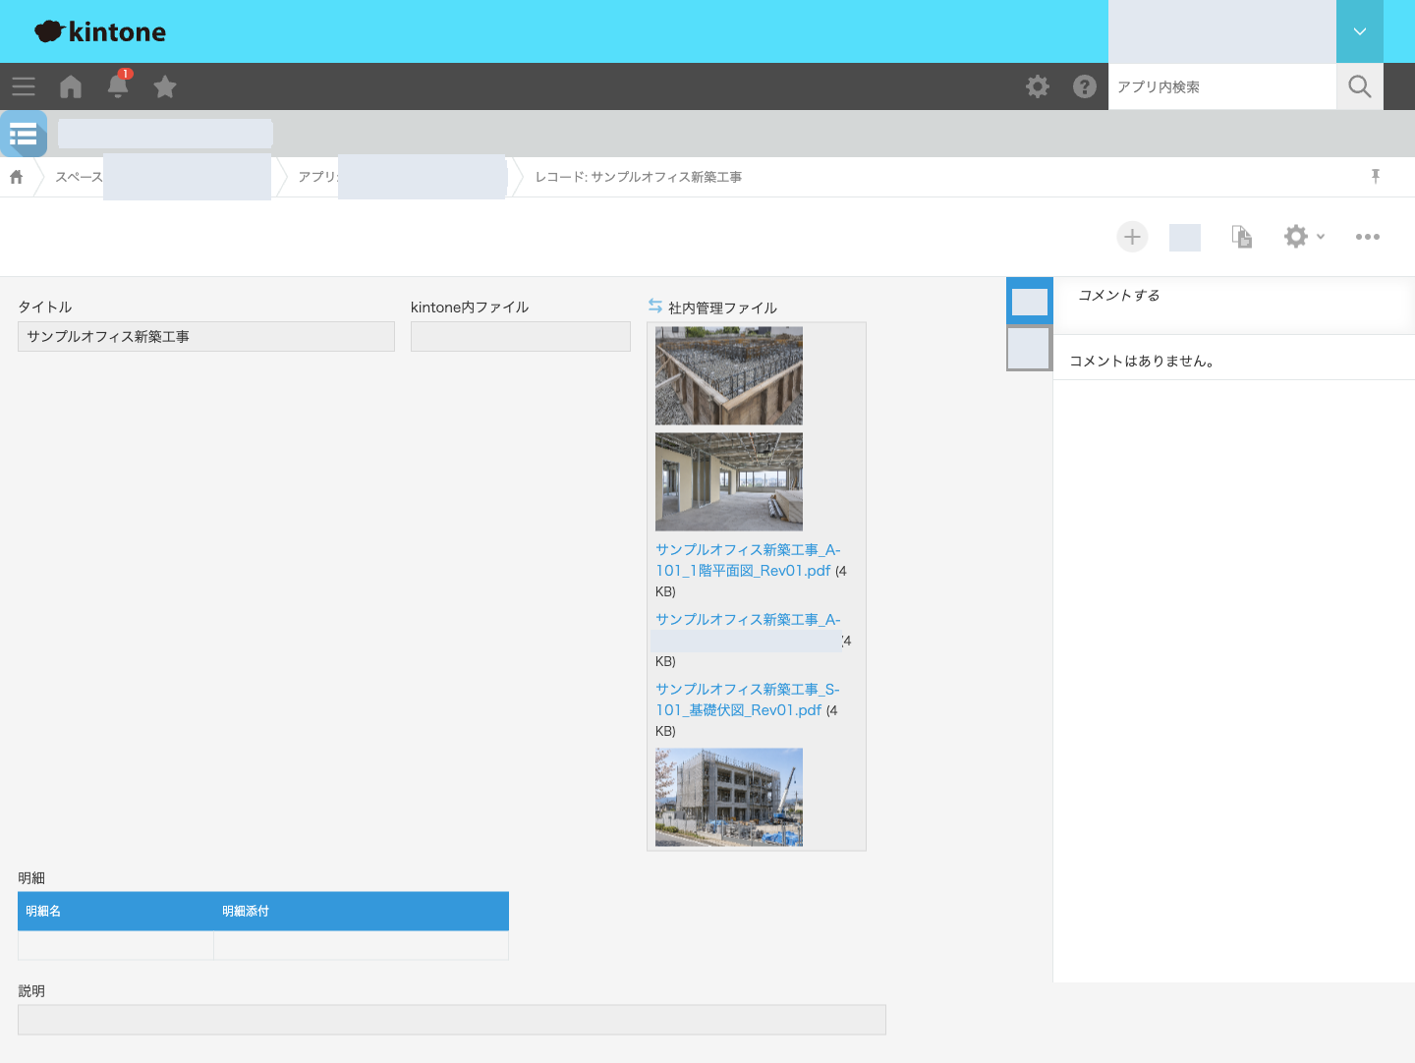The width and height of the screenshot is (1415, 1063).
Task: Open the help question mark
Action: [x=1085, y=86]
